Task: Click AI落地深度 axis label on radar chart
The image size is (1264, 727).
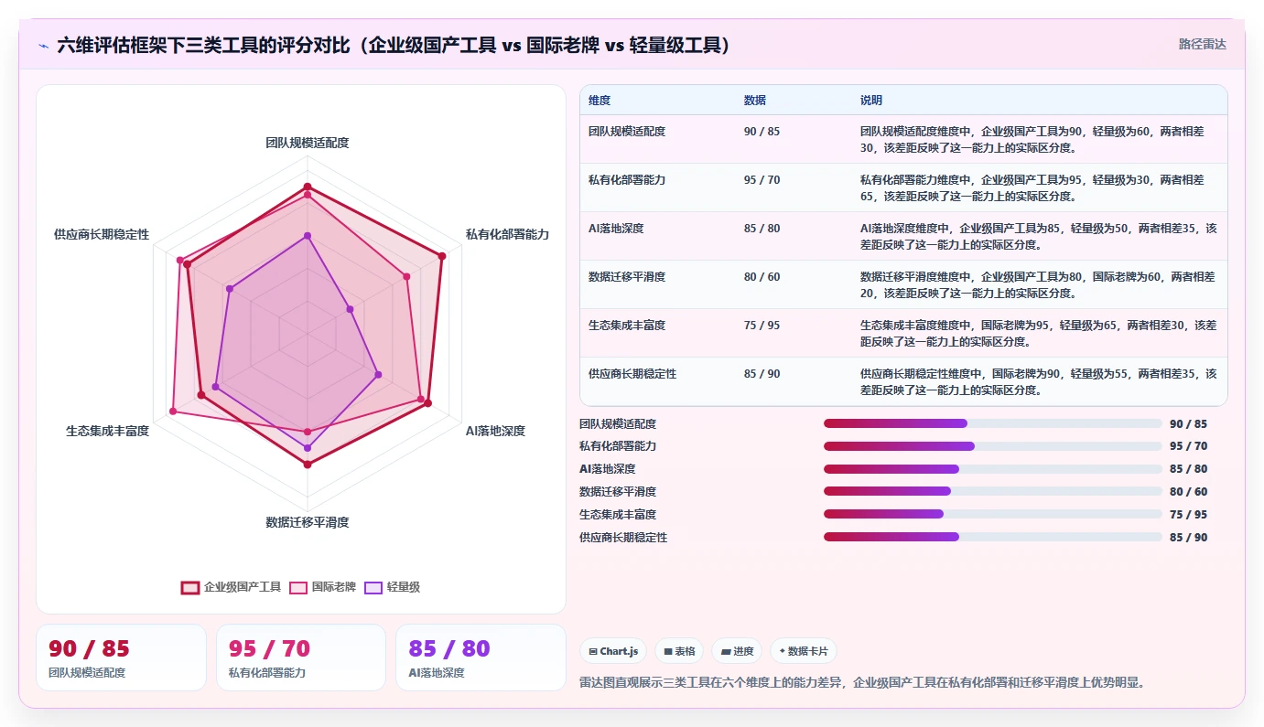Action: 495,431
